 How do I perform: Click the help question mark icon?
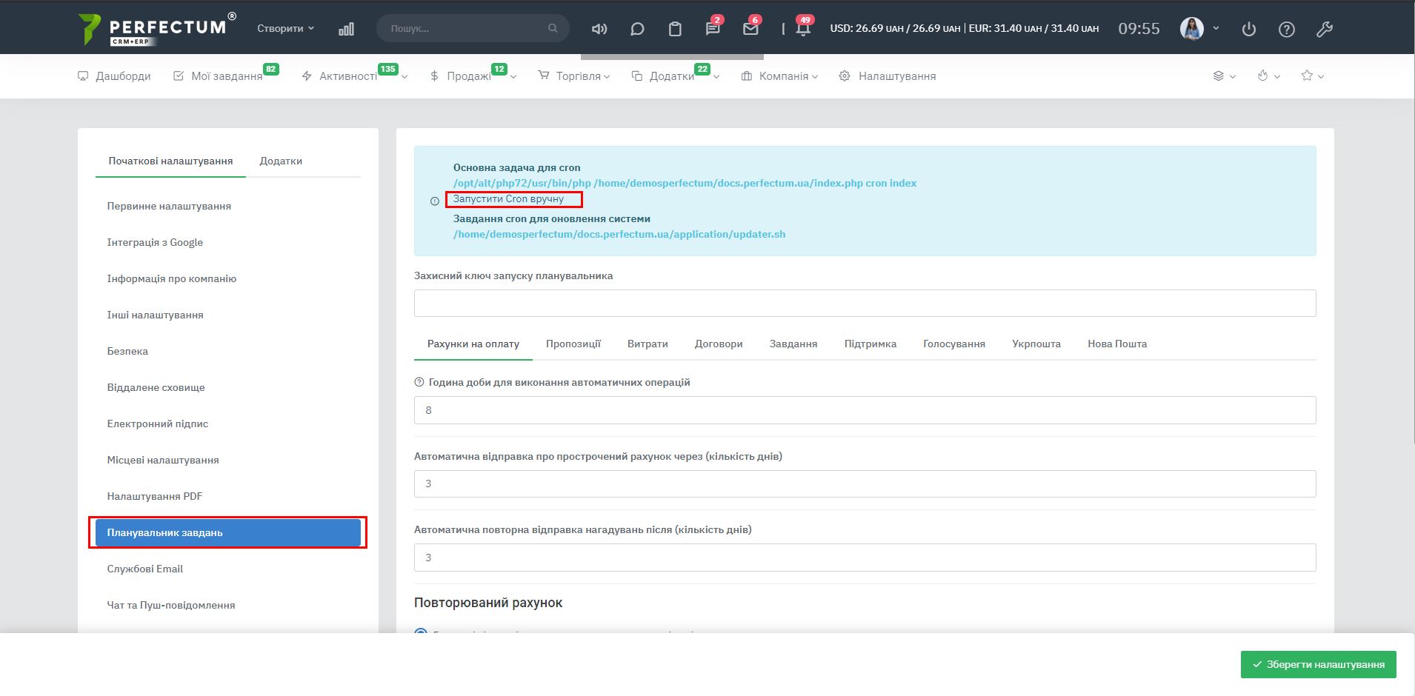coord(1287,29)
